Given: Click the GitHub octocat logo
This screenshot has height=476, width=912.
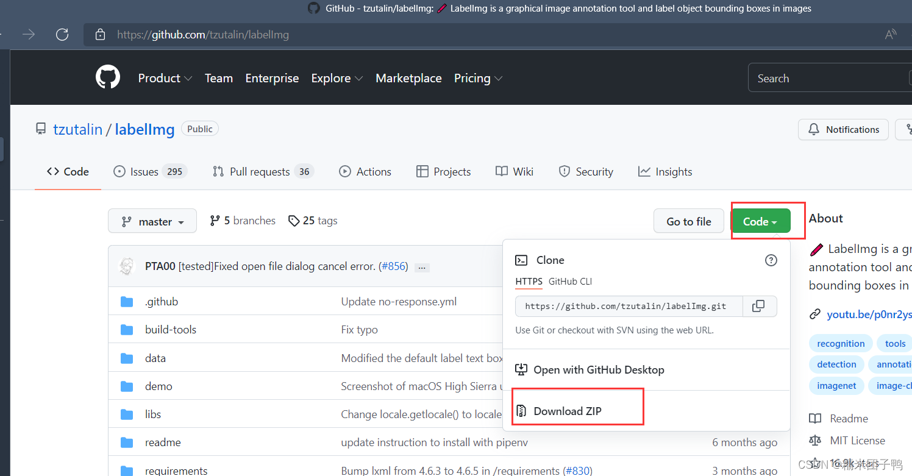Looking at the screenshot, I should pos(108,78).
